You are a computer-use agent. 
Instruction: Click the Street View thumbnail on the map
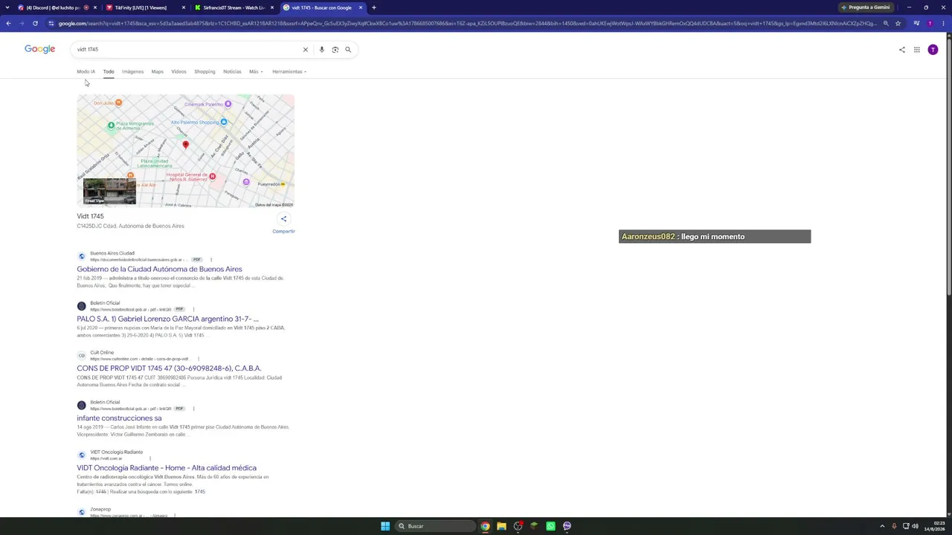tap(109, 191)
